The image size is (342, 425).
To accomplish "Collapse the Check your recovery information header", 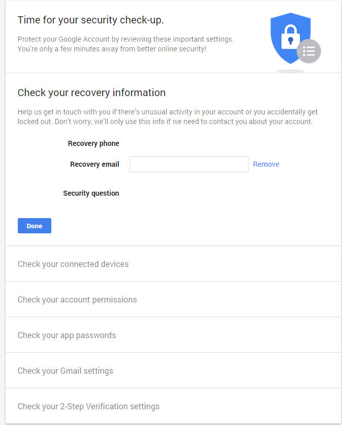I will tap(91, 93).
